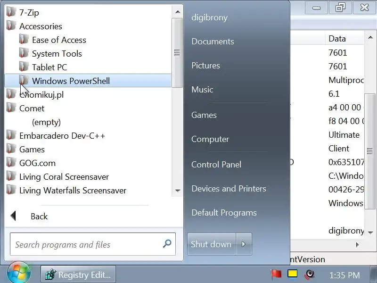377x283 pixels.
Task: Click Registry Editor vertical scrollbar thumb
Action: [370, 151]
